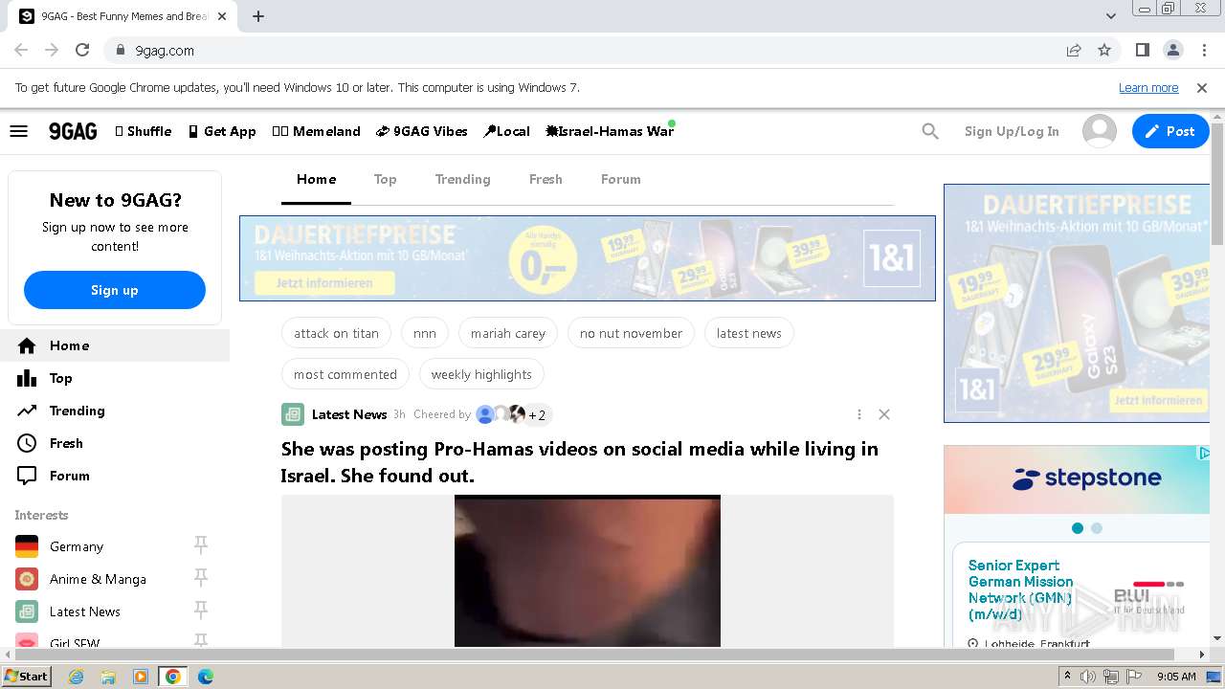Select the Home feed tab
The image size is (1225, 689).
click(316, 179)
